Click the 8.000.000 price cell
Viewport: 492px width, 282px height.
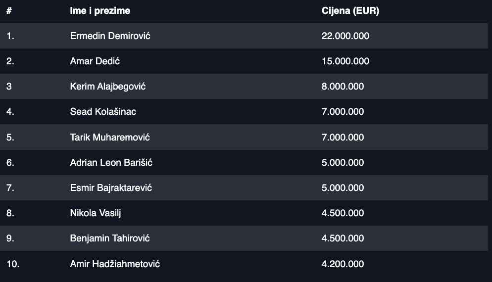[343, 87]
